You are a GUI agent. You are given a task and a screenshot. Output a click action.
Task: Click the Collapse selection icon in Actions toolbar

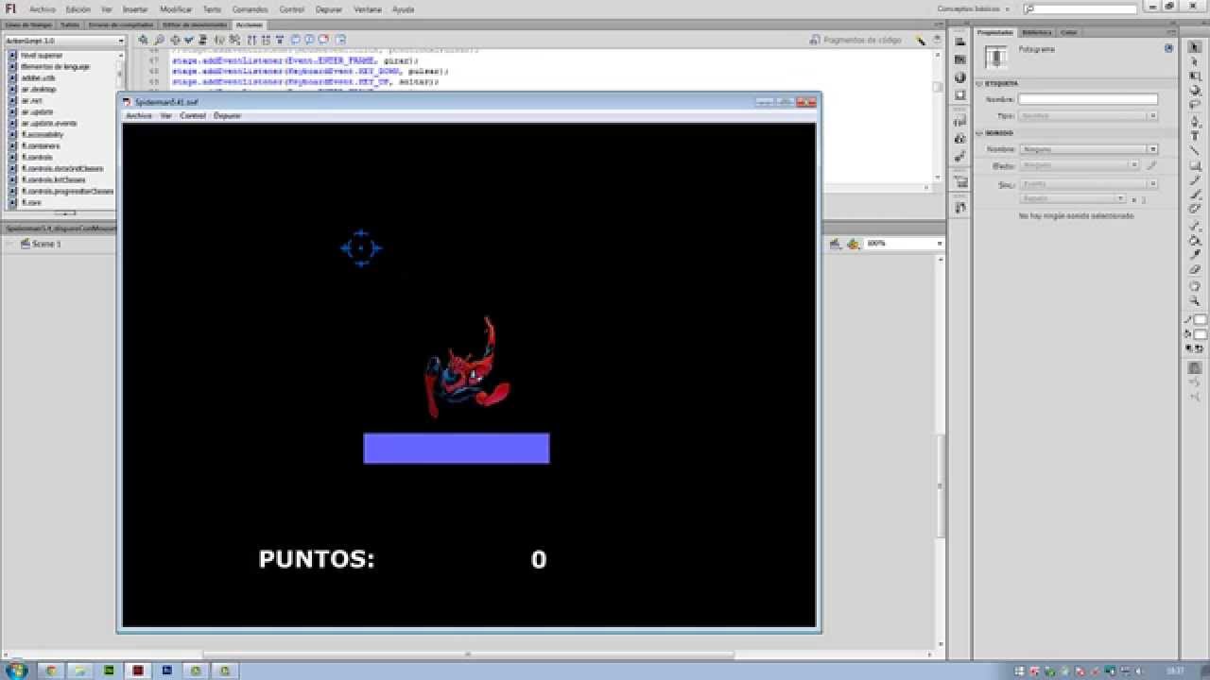coord(266,41)
